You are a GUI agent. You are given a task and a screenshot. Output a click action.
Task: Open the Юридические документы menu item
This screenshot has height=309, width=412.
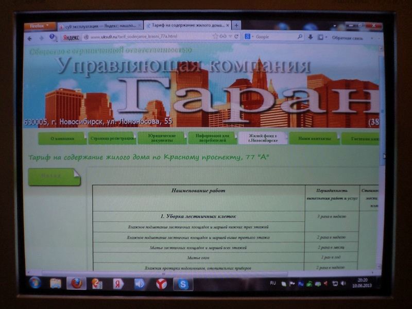pyautogui.click(x=162, y=138)
